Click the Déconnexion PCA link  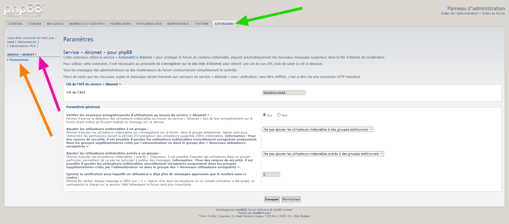(x=22, y=46)
